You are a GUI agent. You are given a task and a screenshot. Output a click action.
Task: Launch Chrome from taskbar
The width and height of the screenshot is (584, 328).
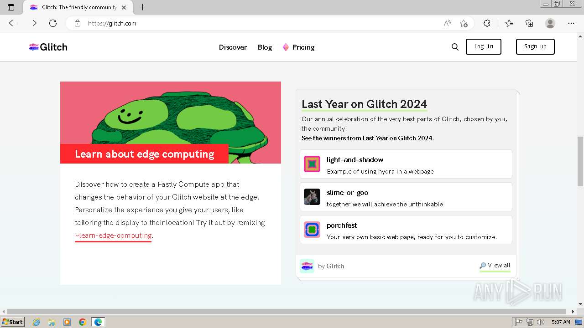[83, 322]
